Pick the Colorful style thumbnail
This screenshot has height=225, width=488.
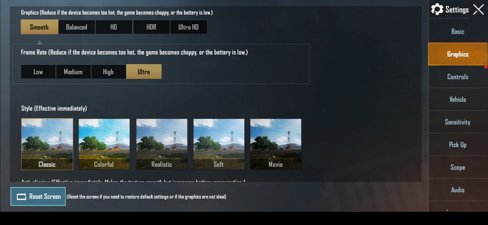pos(104,144)
